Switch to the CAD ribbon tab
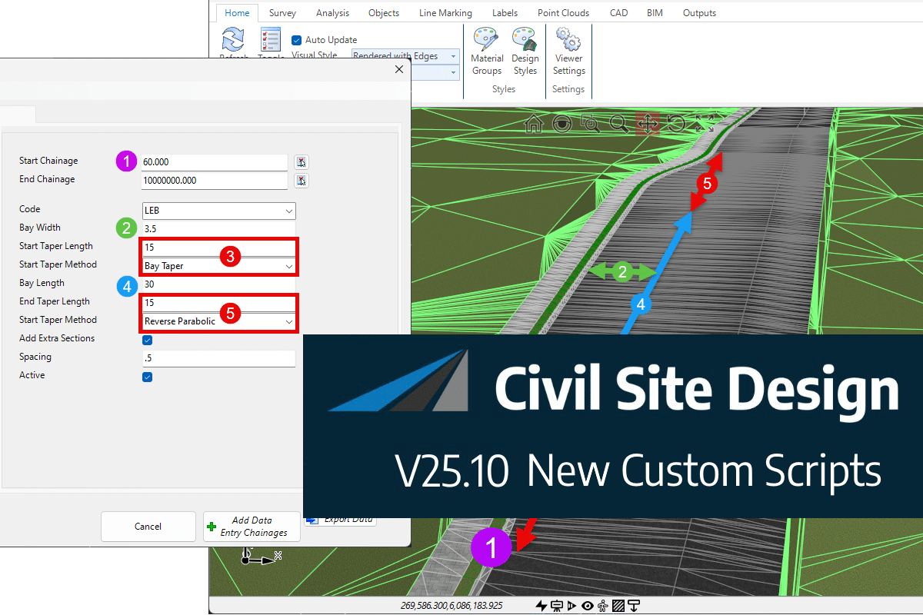The width and height of the screenshot is (923, 615). (x=618, y=13)
